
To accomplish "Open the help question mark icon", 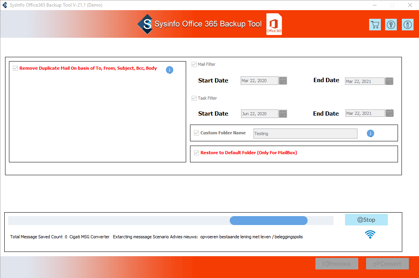I will 391,25.
